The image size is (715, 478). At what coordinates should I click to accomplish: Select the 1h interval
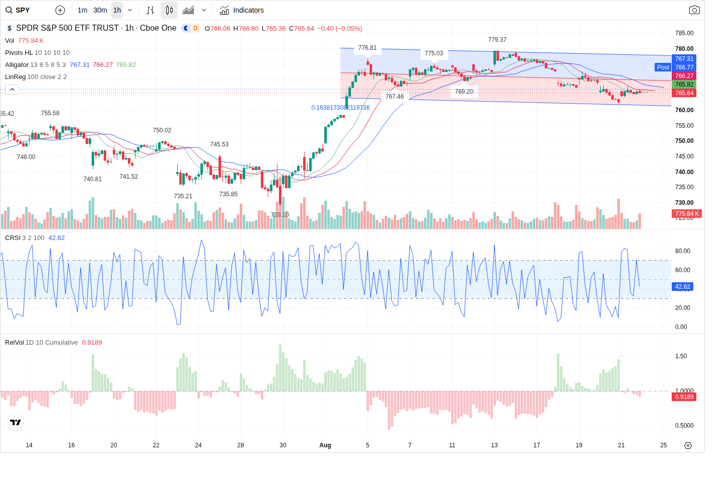coord(117,10)
